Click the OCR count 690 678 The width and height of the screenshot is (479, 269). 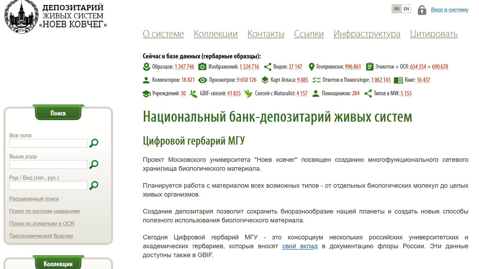[x=440, y=67]
